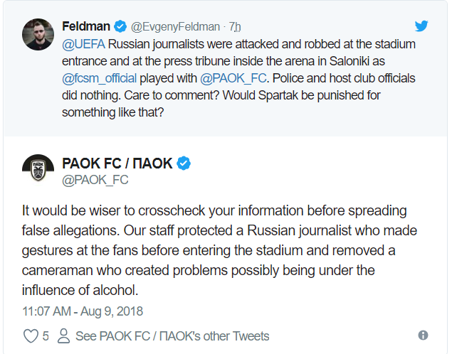See PAOK FC / ΠΑΟΚ's other Tweets
The height and width of the screenshot is (354, 452).
coord(172,336)
